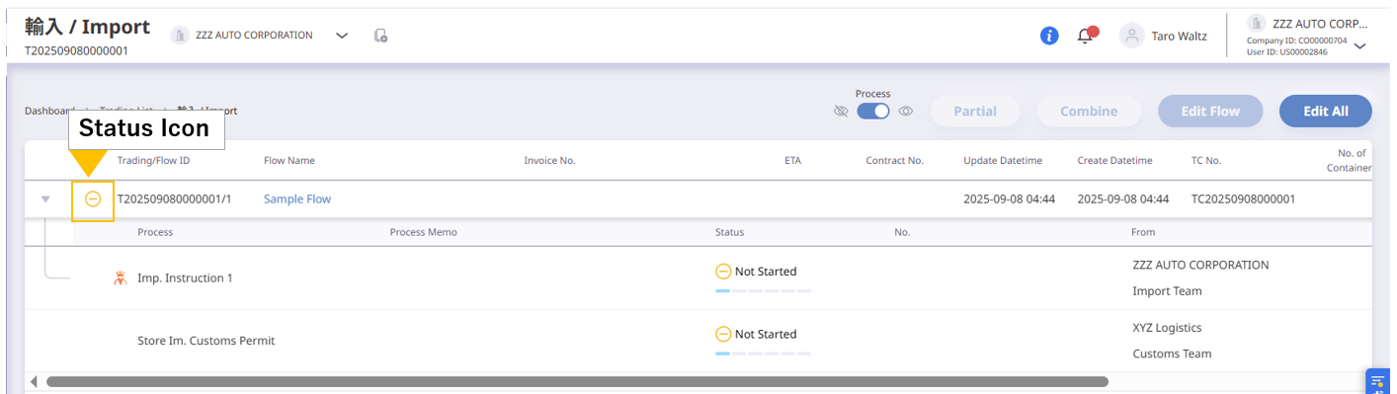Click the Invoice No. column header
This screenshot has width=1397, height=394.
(x=549, y=161)
